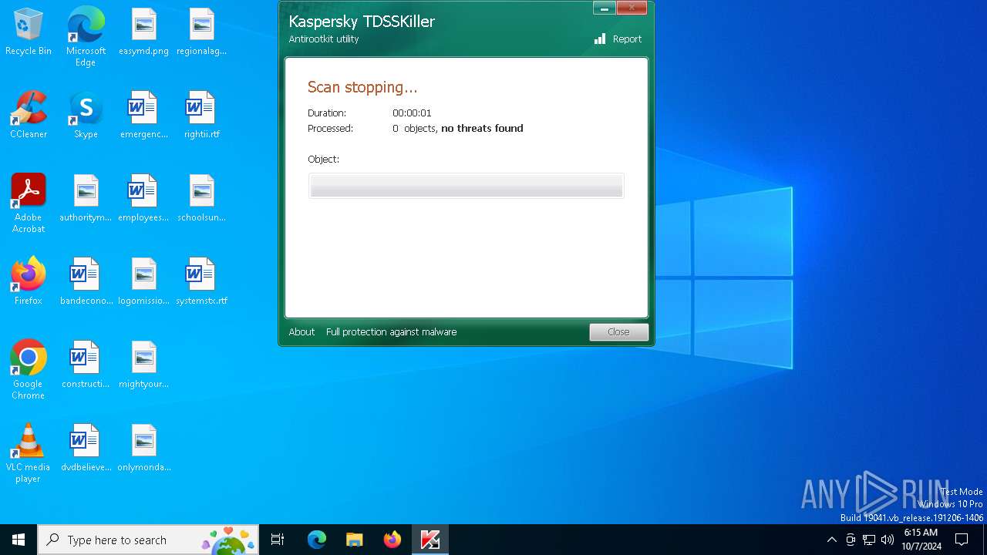Close TDSSKiller via title bar X
The image size is (987, 555).
(632, 8)
